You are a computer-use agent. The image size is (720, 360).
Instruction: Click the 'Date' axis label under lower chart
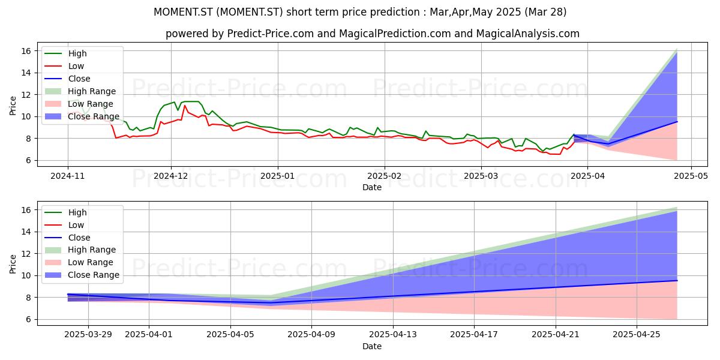(372, 346)
